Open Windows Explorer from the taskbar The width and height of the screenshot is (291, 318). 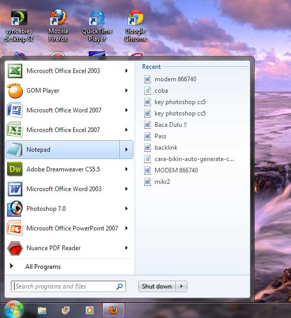point(42,310)
